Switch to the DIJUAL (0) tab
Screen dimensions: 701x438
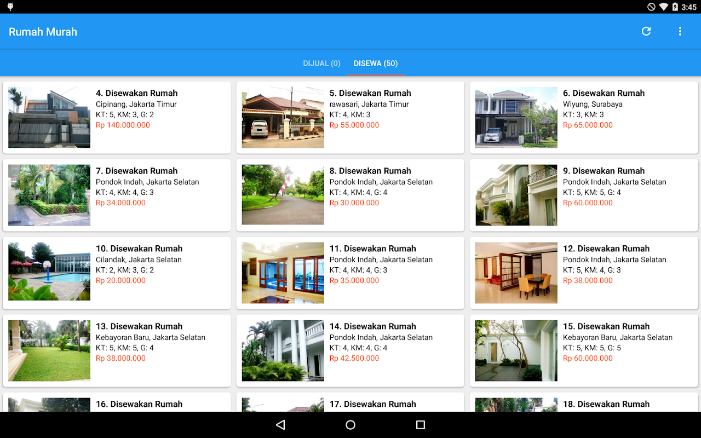tap(322, 64)
